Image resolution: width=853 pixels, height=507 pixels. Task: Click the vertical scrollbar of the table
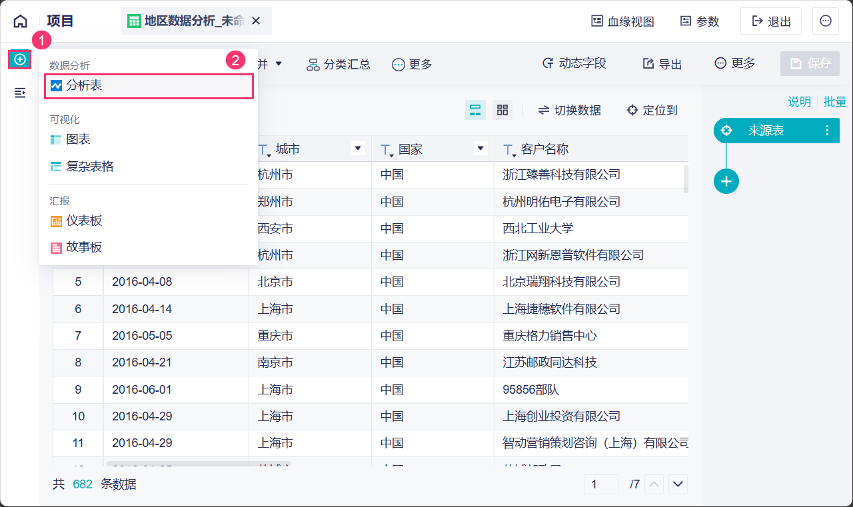coord(686,179)
